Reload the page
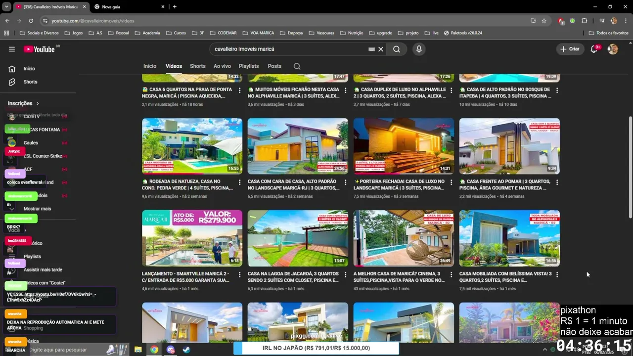Image resolution: width=633 pixels, height=356 pixels. (31, 21)
